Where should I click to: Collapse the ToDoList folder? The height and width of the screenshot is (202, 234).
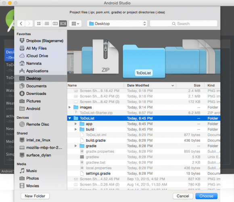(x=69, y=118)
